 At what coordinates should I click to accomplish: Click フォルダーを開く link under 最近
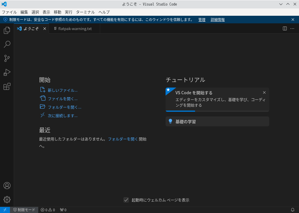(x=123, y=139)
